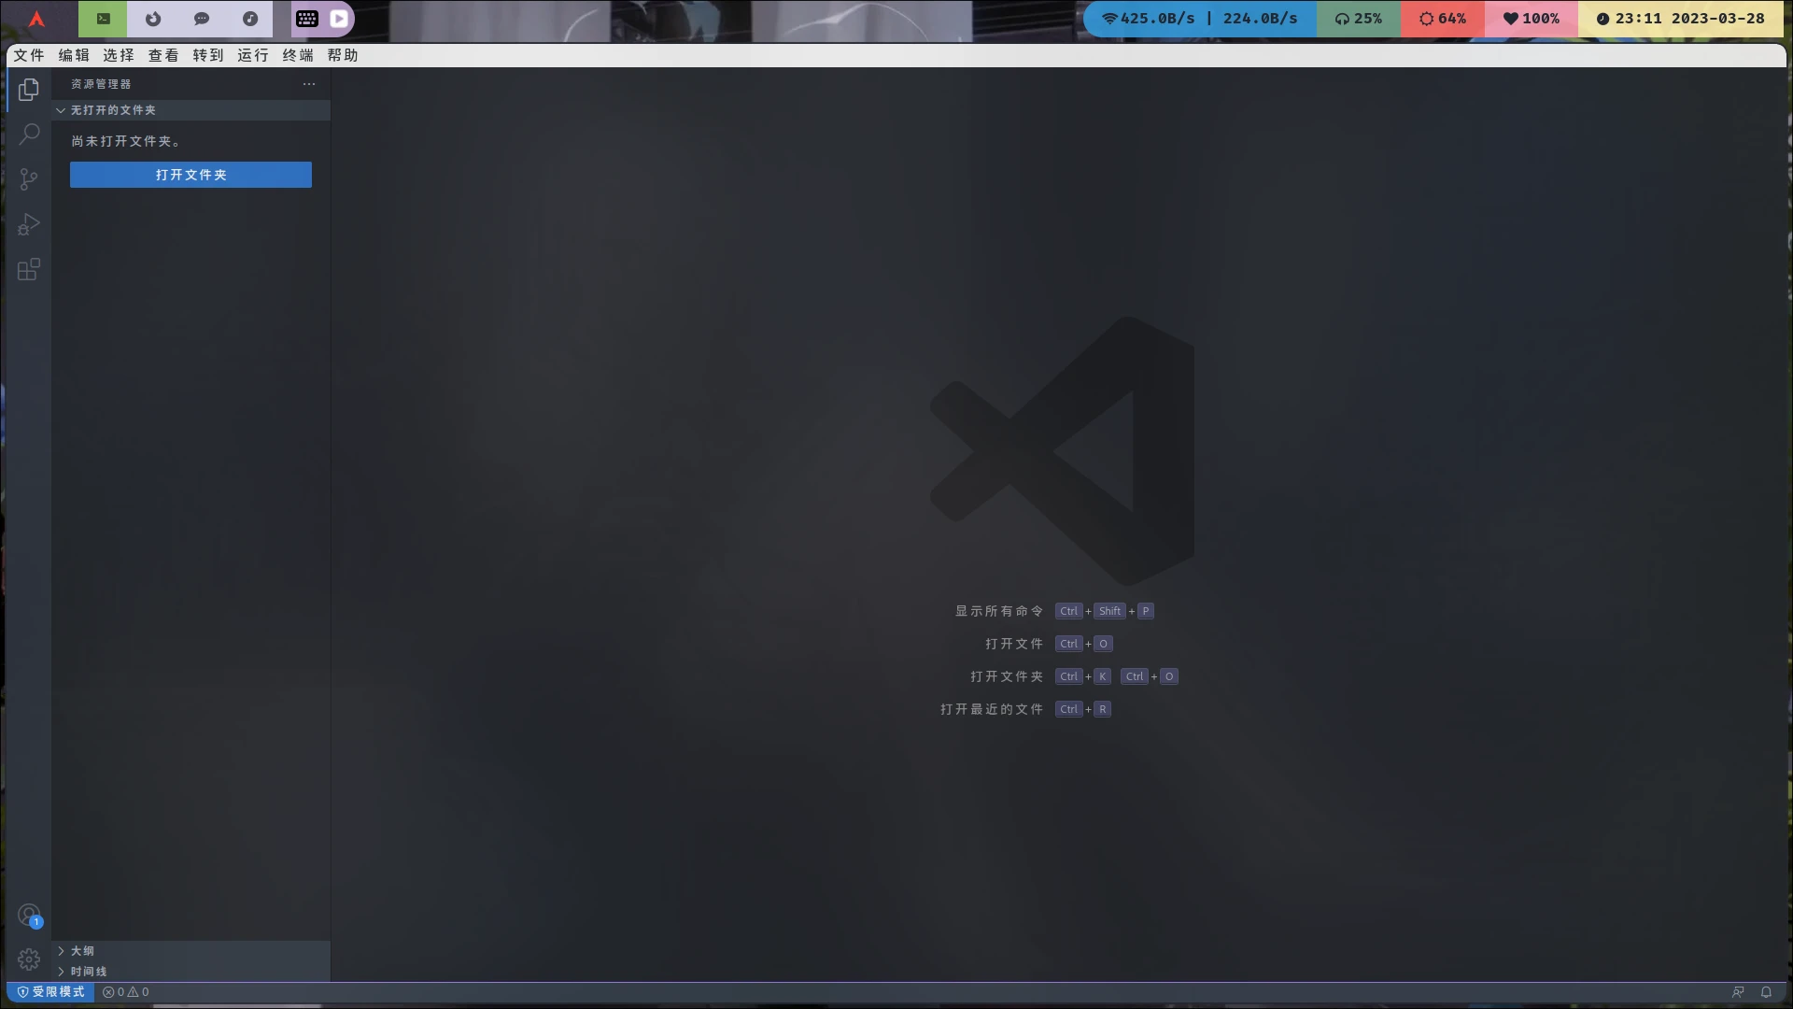Open Firefox from the top taskbar
1793x1009 pixels.
[153, 19]
